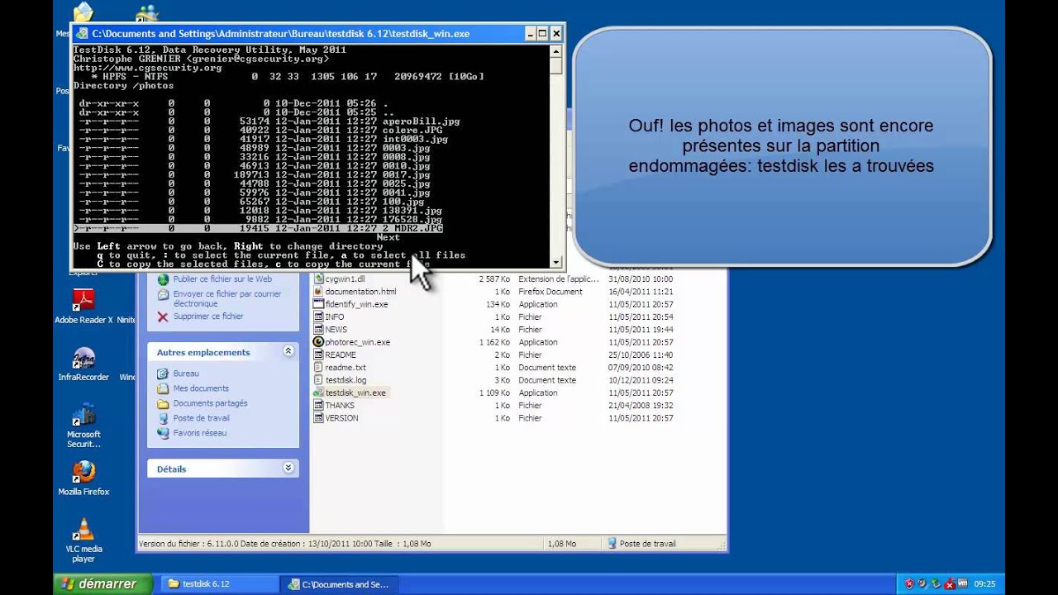Launch InfraRecorder desktop icon
The width and height of the screenshot is (1058, 595).
pyautogui.click(x=83, y=358)
